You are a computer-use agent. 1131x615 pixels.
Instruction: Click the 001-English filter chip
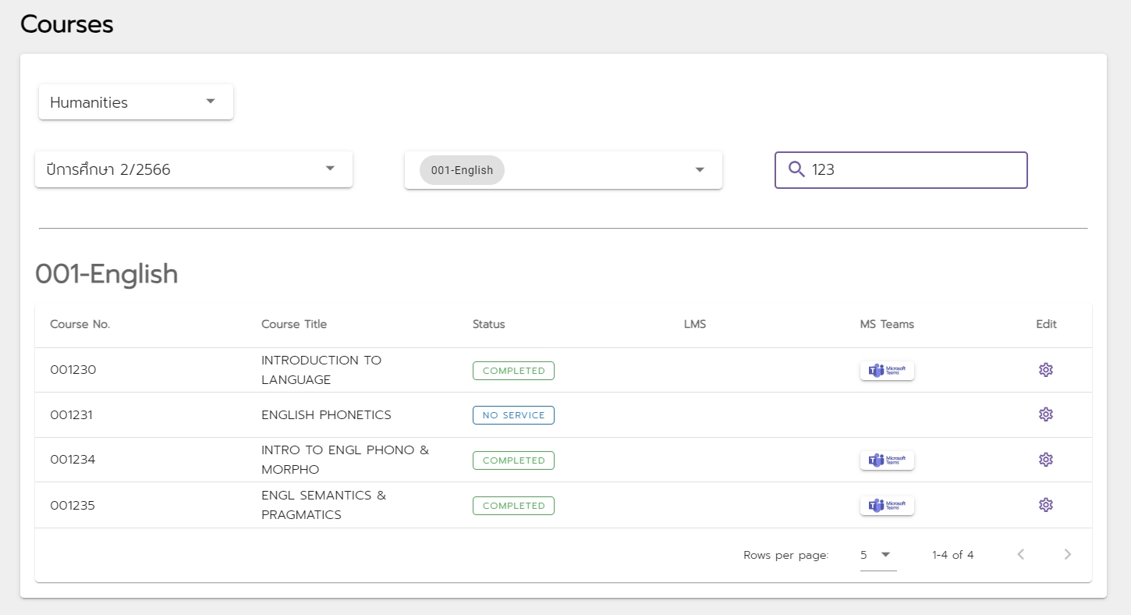(462, 170)
